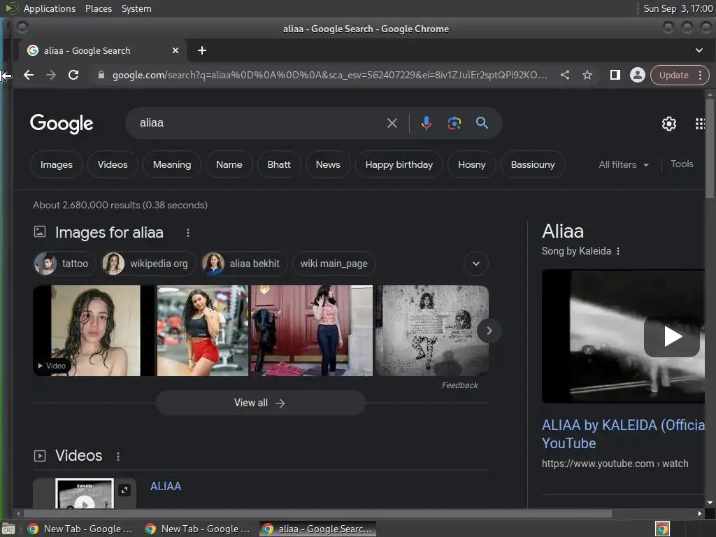Open the ALIAA video thumbnail
Image resolution: width=716 pixels, height=537 pixels.
pos(85,493)
